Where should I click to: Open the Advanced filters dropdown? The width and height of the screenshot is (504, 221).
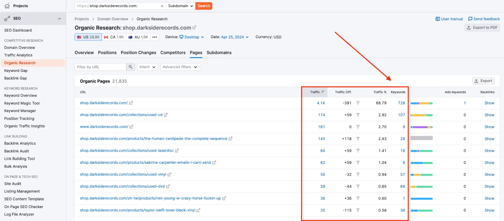pyautogui.click(x=180, y=67)
